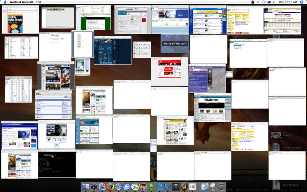Open Safari compass icon in Dock
The image size is (307, 192).
(x=119, y=187)
